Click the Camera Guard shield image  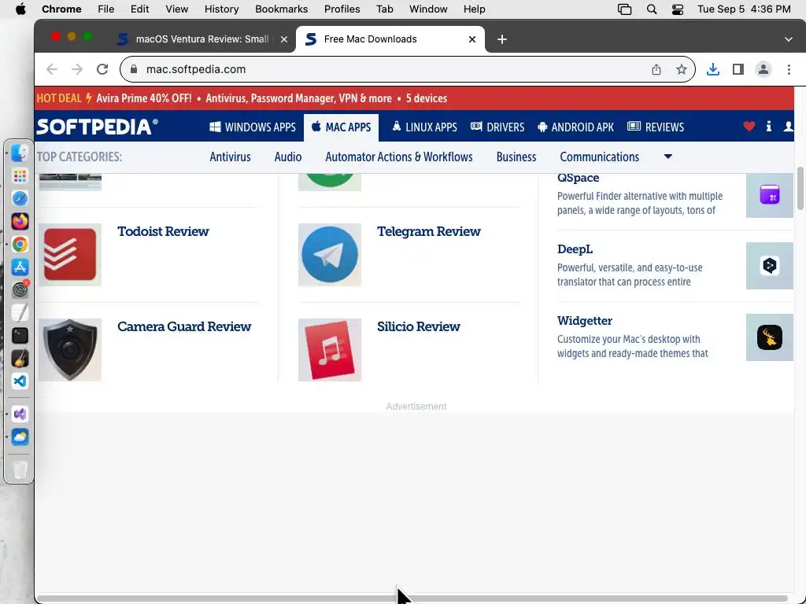point(70,350)
